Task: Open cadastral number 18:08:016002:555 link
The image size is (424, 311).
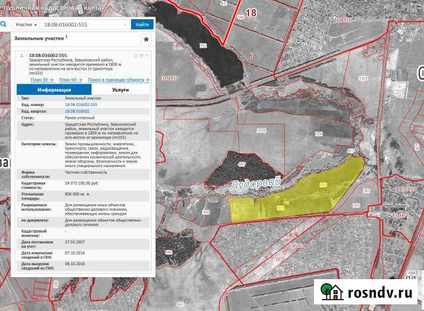Action: click(x=81, y=105)
